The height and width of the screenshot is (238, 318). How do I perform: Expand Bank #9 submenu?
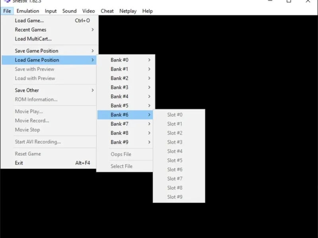(x=125, y=142)
